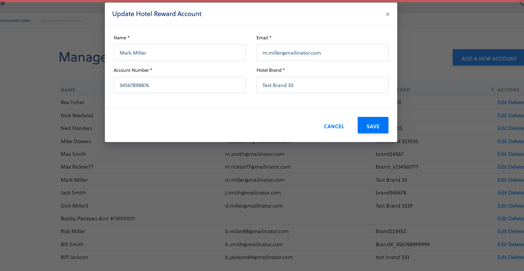
Task: Edit the Nick Rexdale2 account
Action: pos(502,115)
